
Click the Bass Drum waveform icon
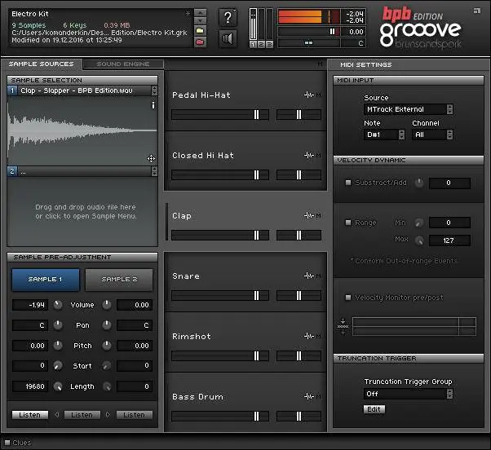point(309,396)
